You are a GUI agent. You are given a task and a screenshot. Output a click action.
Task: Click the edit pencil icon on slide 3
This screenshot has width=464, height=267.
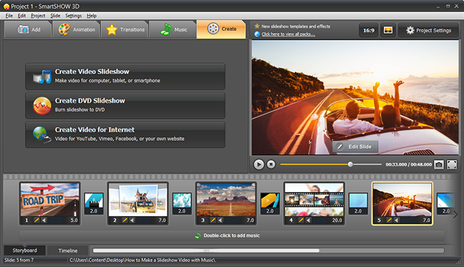pyautogui.click(x=213, y=220)
